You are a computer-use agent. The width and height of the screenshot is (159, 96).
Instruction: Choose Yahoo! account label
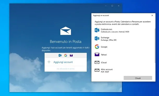point(104,55)
